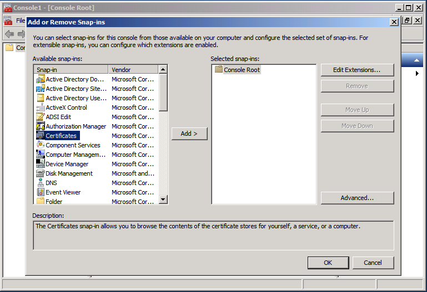427x292 pixels.
Task: Sort list by the Snap-in column header
Action: [71, 70]
